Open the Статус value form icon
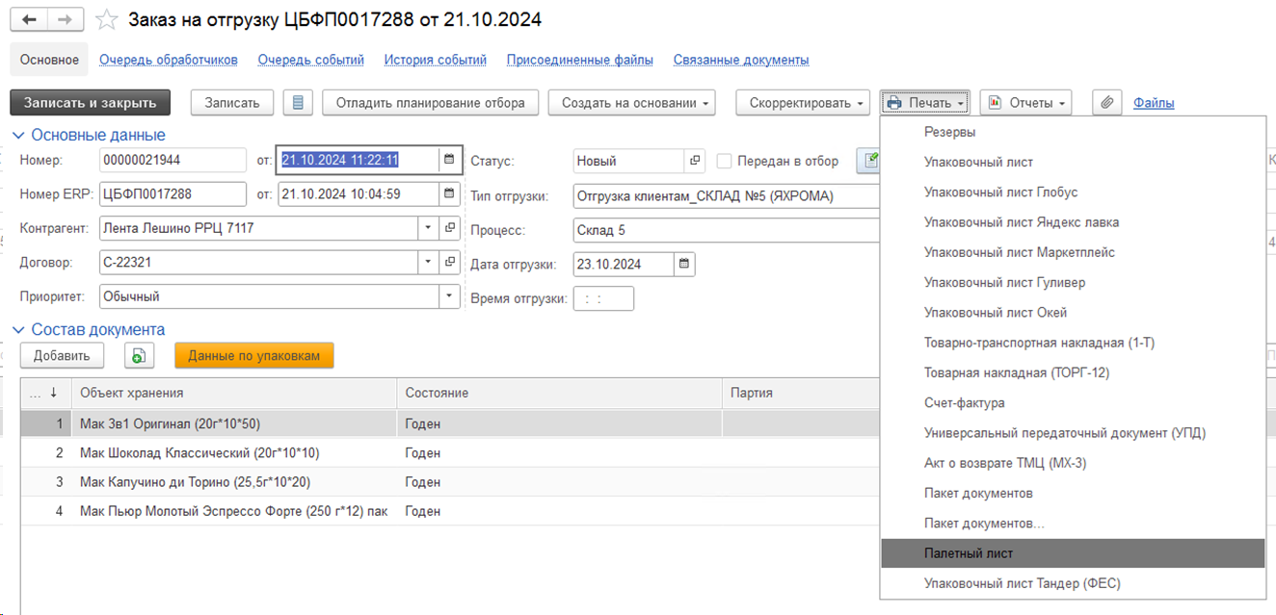 pos(695,161)
